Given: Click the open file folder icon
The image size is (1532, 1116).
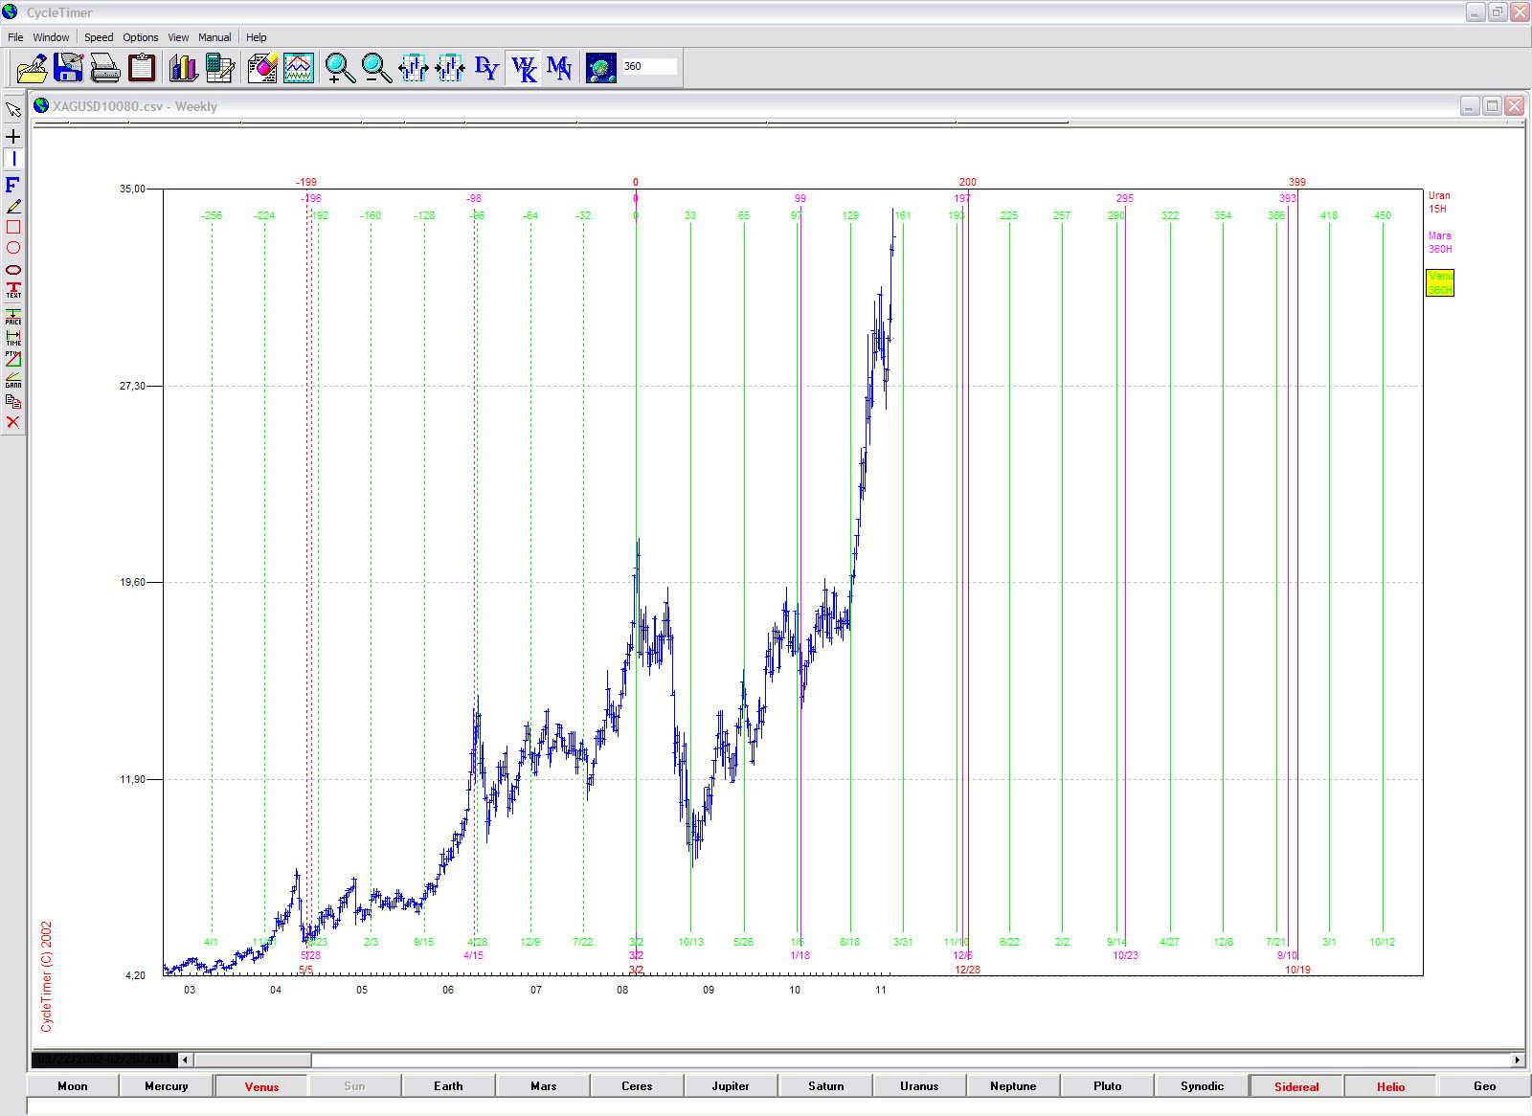Looking at the screenshot, I should pyautogui.click(x=32, y=68).
